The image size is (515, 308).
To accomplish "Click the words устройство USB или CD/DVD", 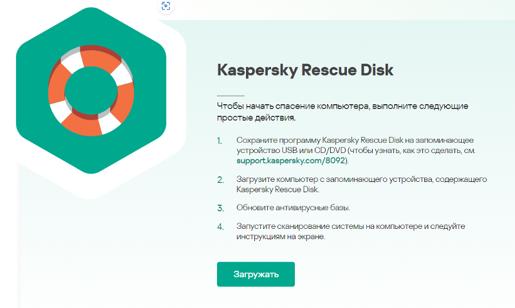I will (291, 150).
